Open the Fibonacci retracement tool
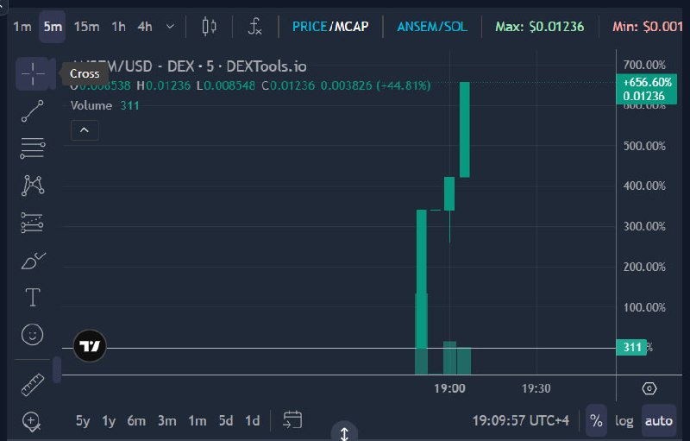This screenshot has height=441, width=690. [x=33, y=148]
